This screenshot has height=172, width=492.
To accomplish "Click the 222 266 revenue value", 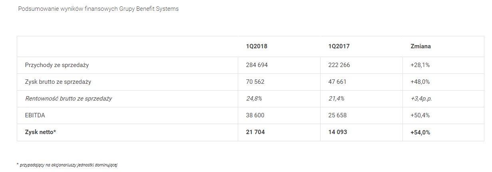I will click(339, 65).
